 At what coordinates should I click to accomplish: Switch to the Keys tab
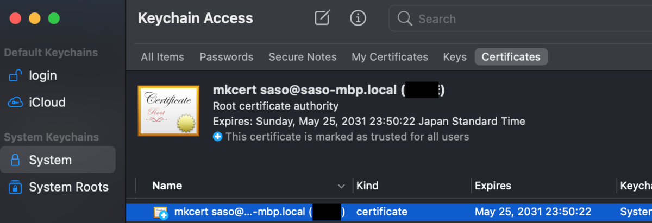point(455,57)
